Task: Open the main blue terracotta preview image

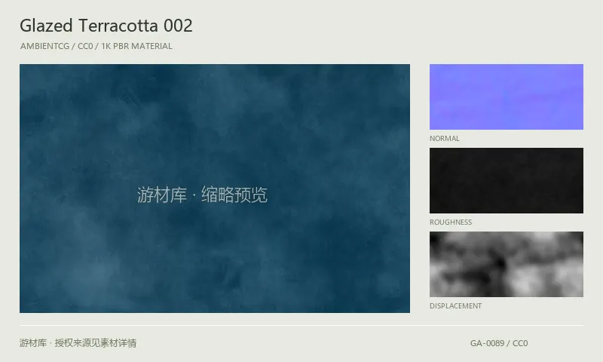Action: pos(215,188)
